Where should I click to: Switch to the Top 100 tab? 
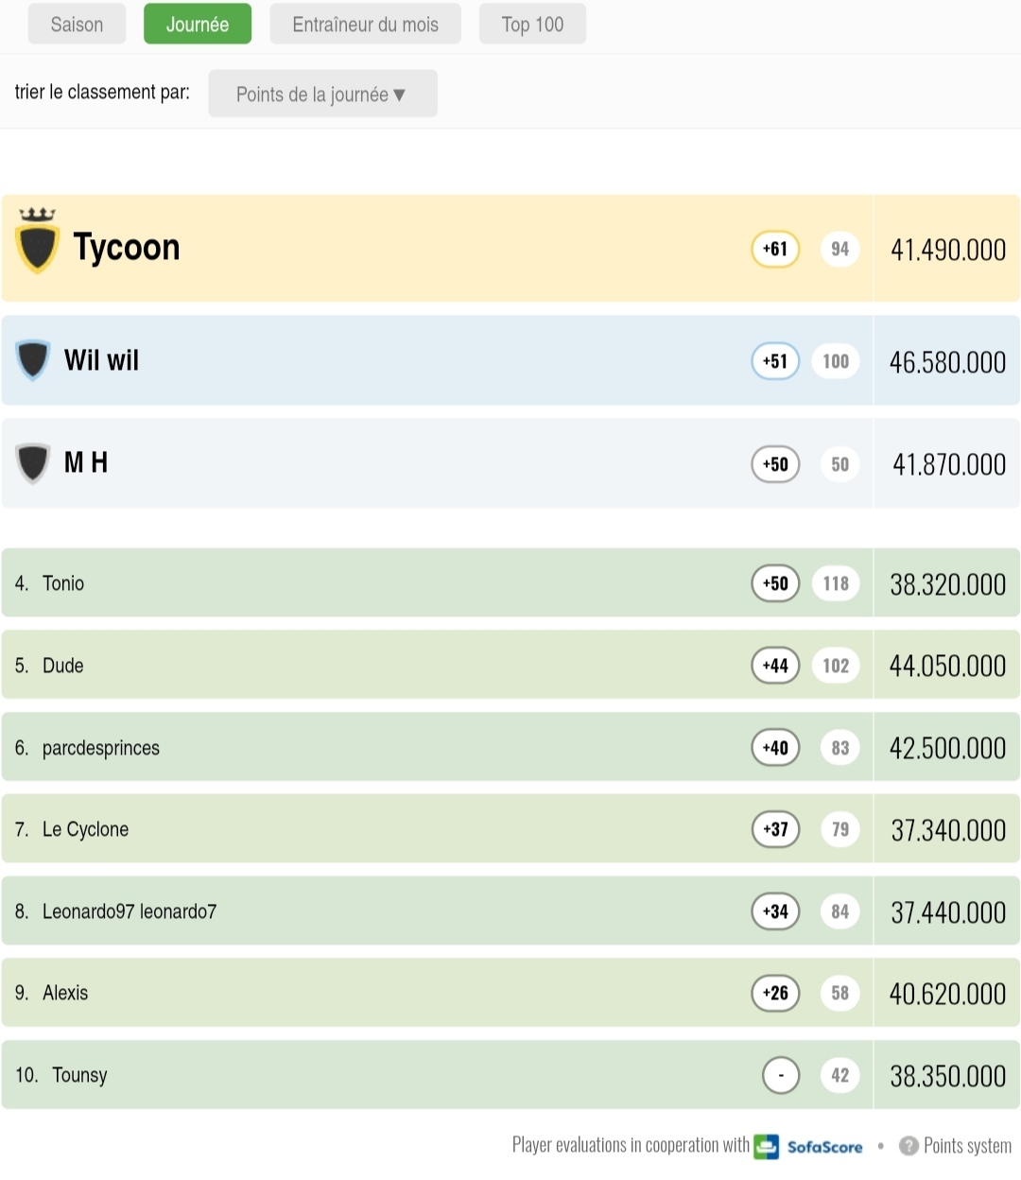[x=532, y=25]
